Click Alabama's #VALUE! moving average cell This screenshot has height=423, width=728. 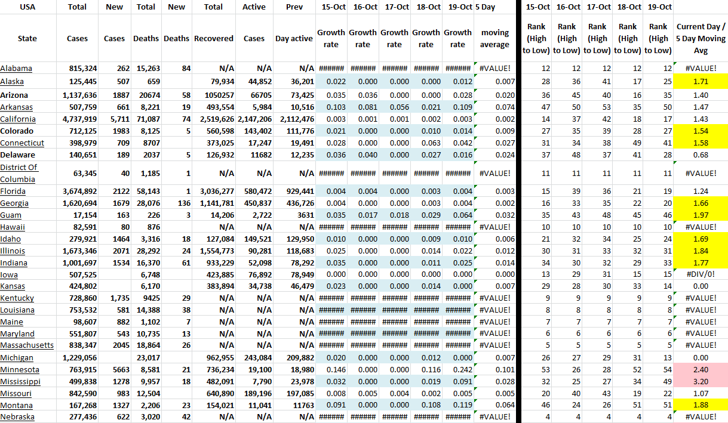[494, 69]
